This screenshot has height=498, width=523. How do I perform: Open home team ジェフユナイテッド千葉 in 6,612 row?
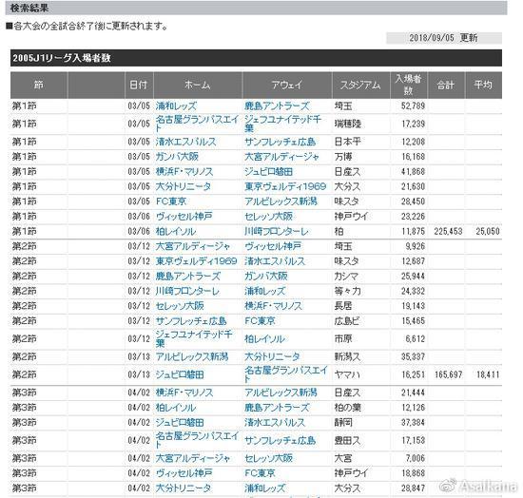tap(194, 338)
